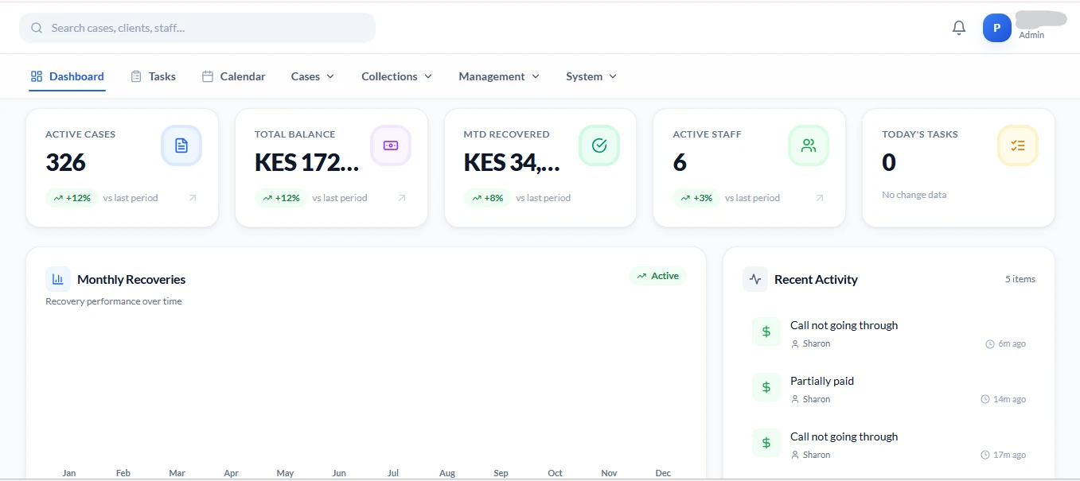
Task: Open the Tasks tab
Action: click(x=153, y=76)
